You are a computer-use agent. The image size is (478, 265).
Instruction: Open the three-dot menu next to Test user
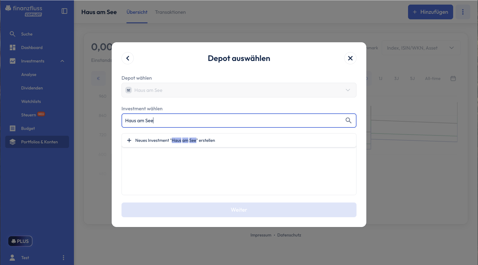click(64, 258)
